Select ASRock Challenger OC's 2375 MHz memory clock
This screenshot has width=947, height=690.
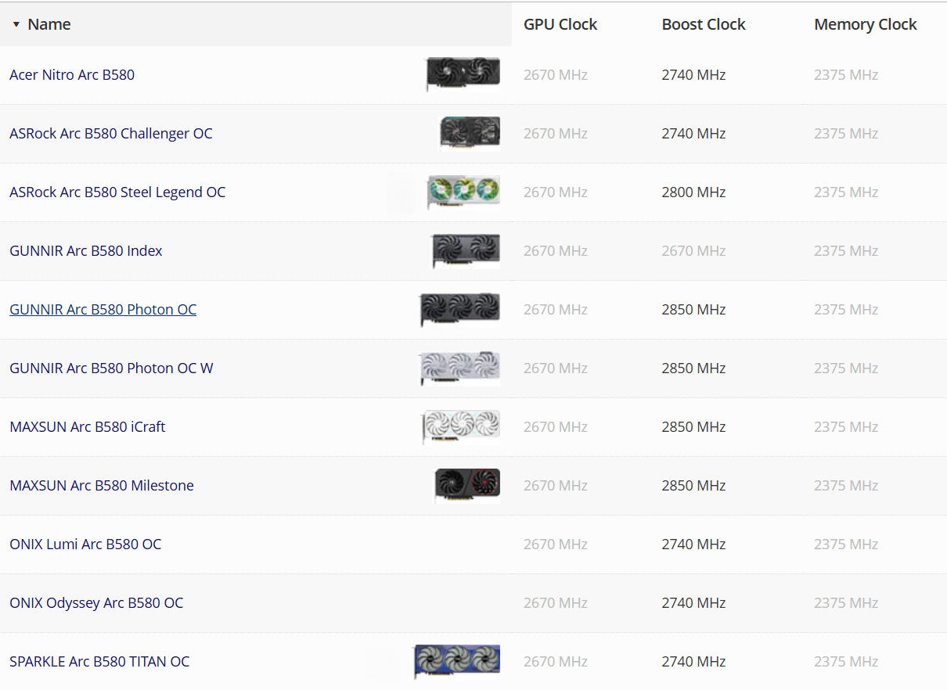pos(846,134)
